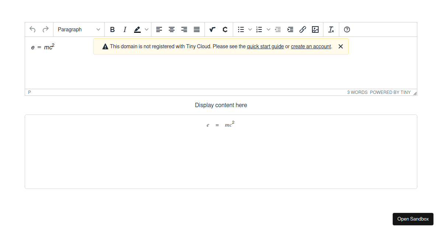This screenshot has height=232, width=442.
Task: Toggle italic formatting
Action: click(x=125, y=29)
